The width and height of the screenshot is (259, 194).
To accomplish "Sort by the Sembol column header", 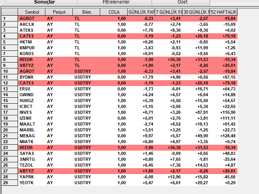I will coord(32,12).
